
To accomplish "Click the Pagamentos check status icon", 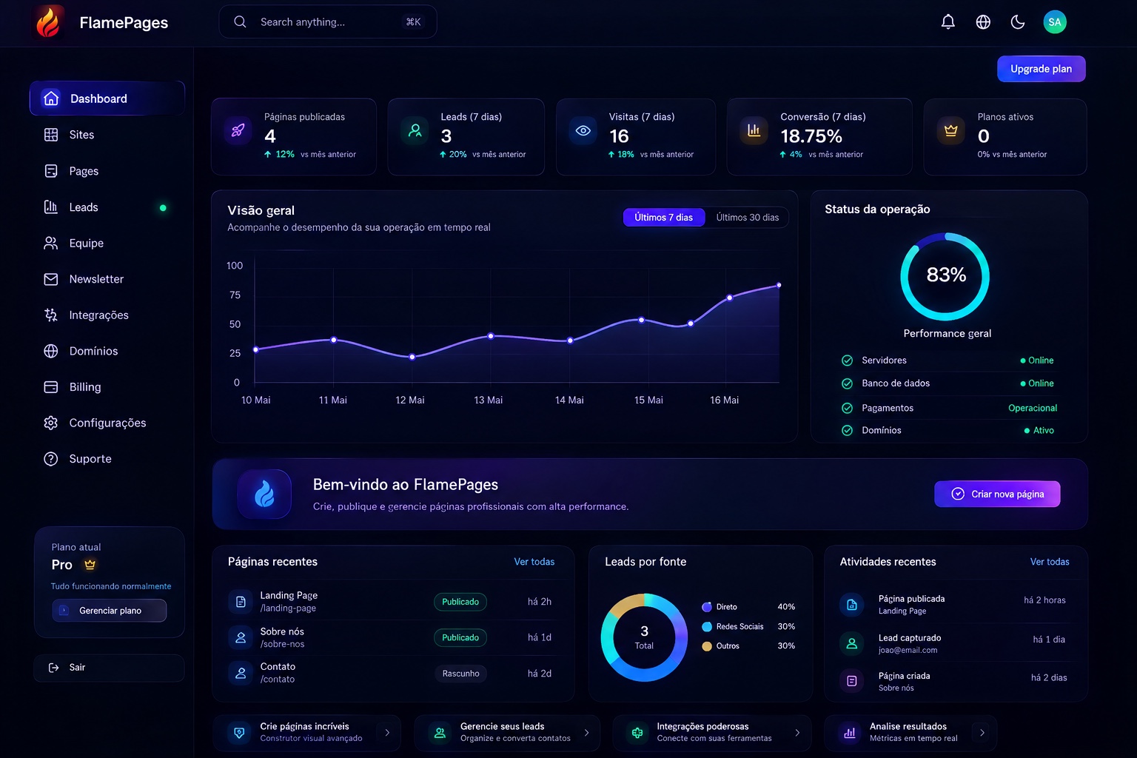I will tap(847, 408).
